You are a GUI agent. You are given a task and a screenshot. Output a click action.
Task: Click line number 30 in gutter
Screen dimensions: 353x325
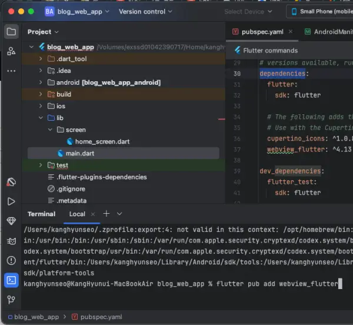[x=237, y=74]
